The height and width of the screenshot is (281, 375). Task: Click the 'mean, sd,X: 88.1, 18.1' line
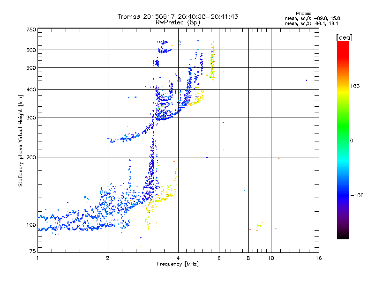(x=311, y=24)
